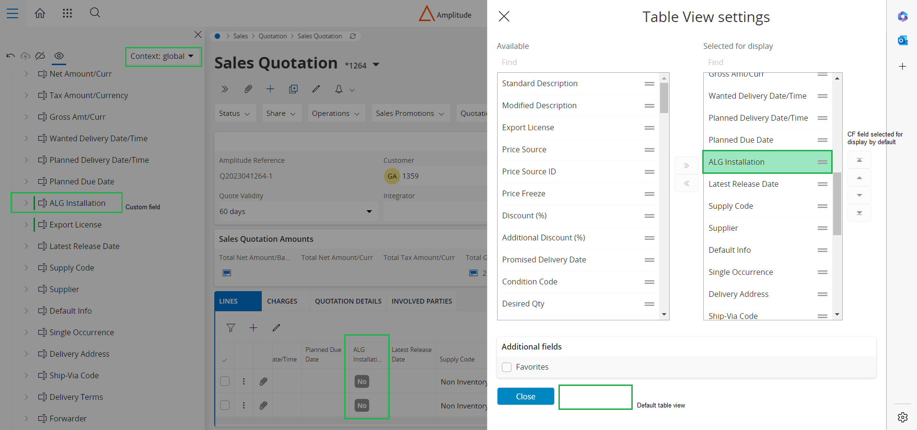The image size is (917, 430).
Task: Switch to the LINES tab
Action: pos(238,301)
